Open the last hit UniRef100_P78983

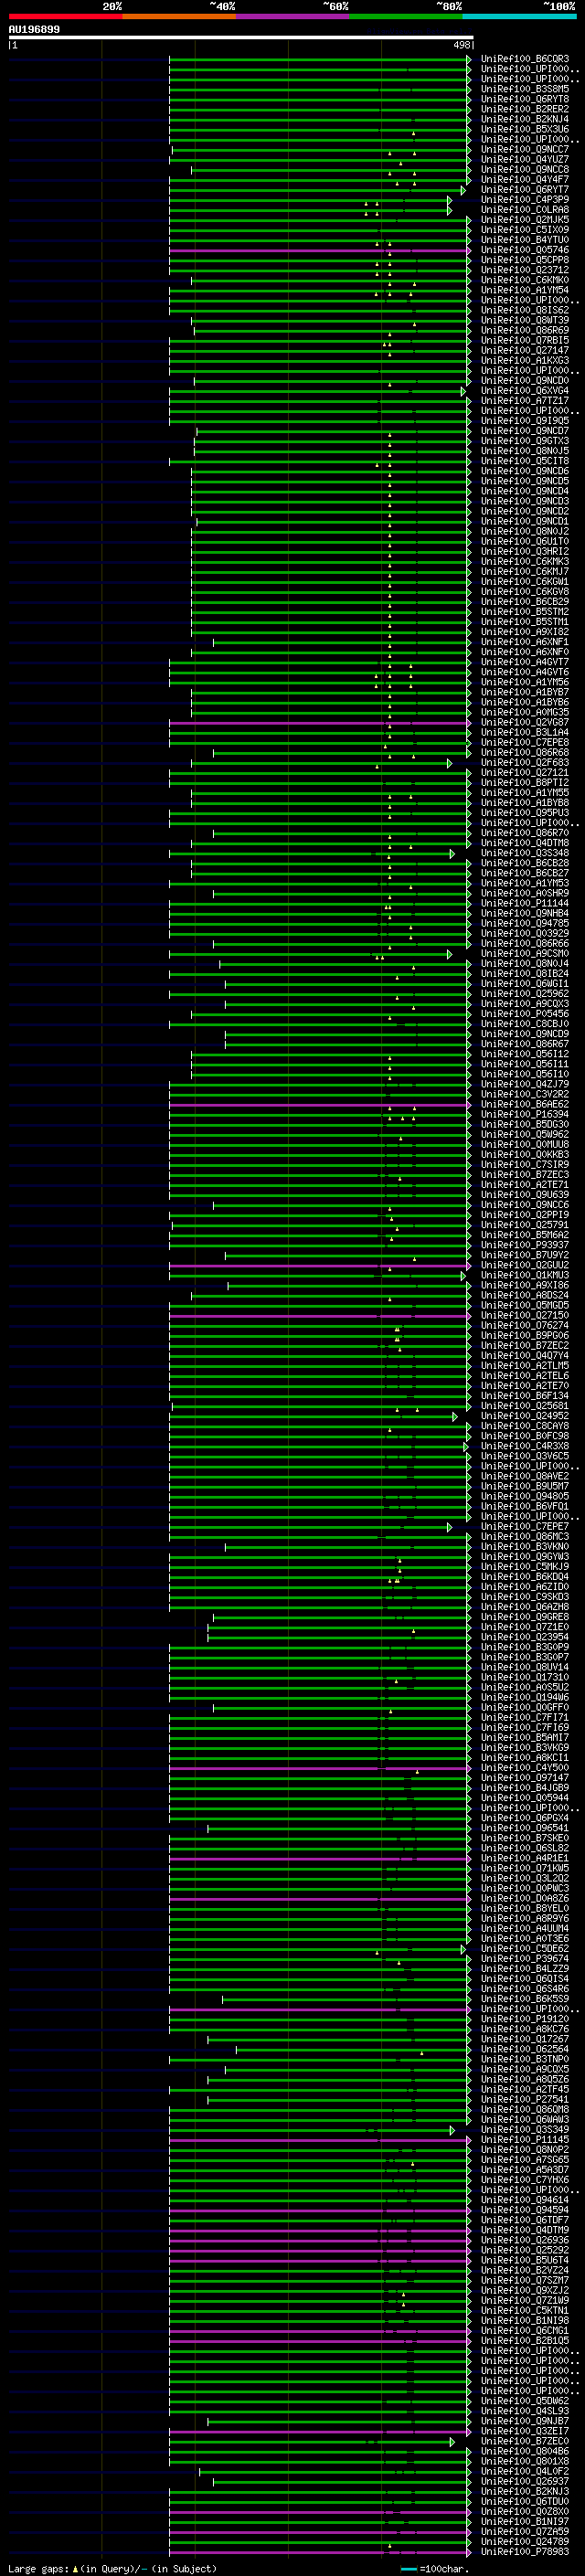coord(524,2552)
